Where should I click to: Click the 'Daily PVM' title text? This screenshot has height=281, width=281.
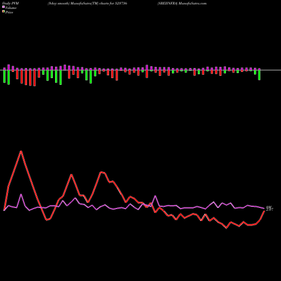point(11,3)
